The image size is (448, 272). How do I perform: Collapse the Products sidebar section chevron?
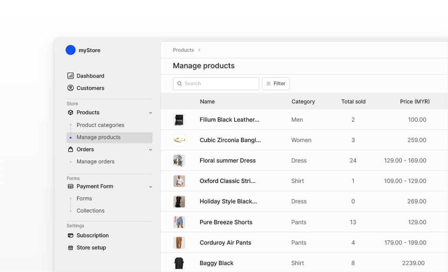[150, 112]
